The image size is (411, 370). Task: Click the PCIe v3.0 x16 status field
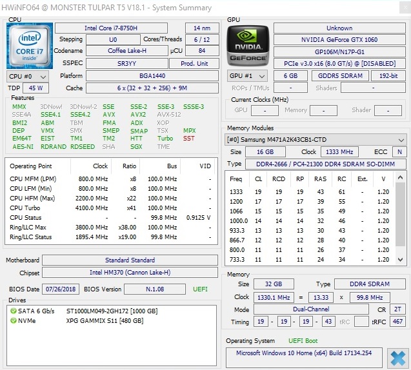[x=339, y=63]
